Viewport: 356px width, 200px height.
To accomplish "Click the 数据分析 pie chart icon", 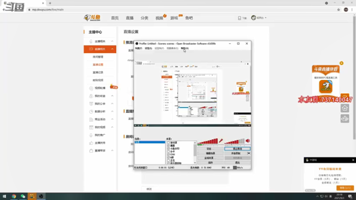I will coord(91,112).
